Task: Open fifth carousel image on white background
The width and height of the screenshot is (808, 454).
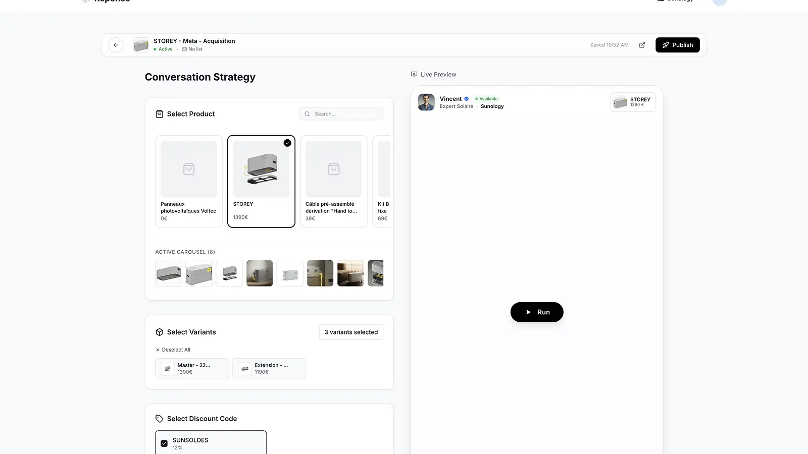Action: point(290,273)
